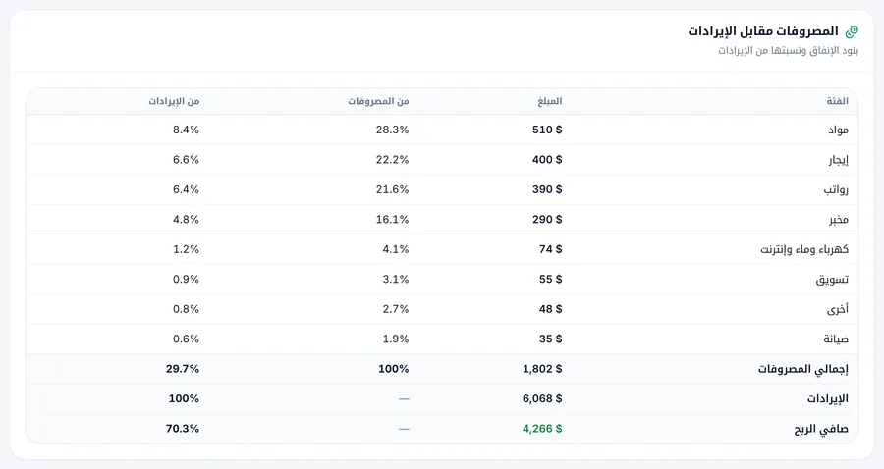Viewport: 884px width, 469px height.
Task: Select the إيجار category label
Action: [x=839, y=160]
